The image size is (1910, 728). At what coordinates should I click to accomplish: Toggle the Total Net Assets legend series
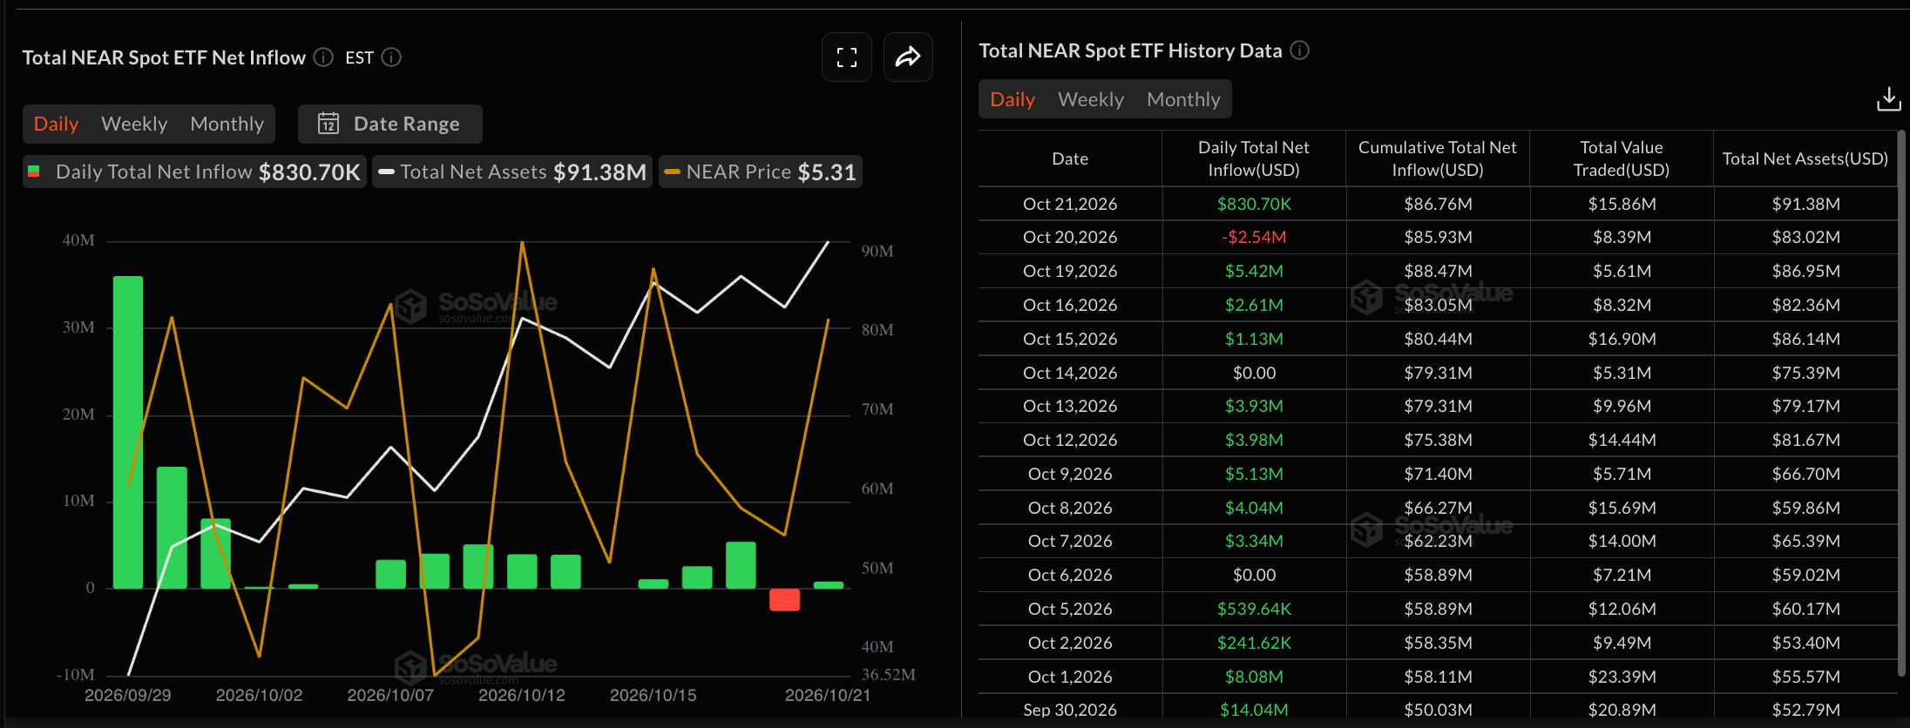(x=512, y=172)
